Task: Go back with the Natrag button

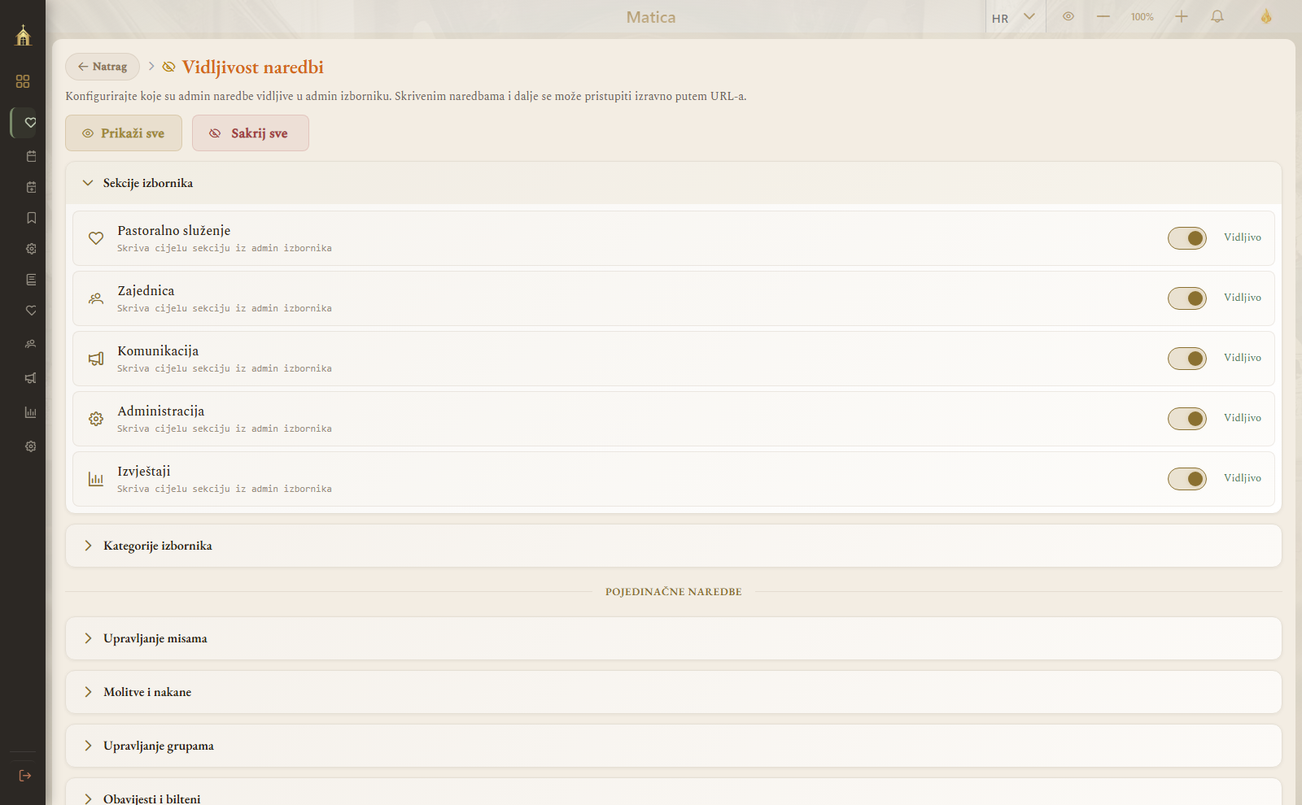Action: (103, 67)
